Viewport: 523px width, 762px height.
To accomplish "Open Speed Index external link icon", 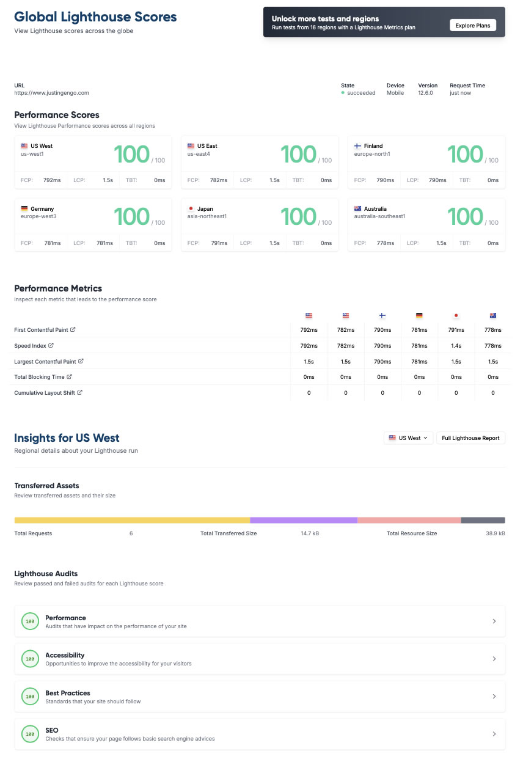I will point(51,345).
